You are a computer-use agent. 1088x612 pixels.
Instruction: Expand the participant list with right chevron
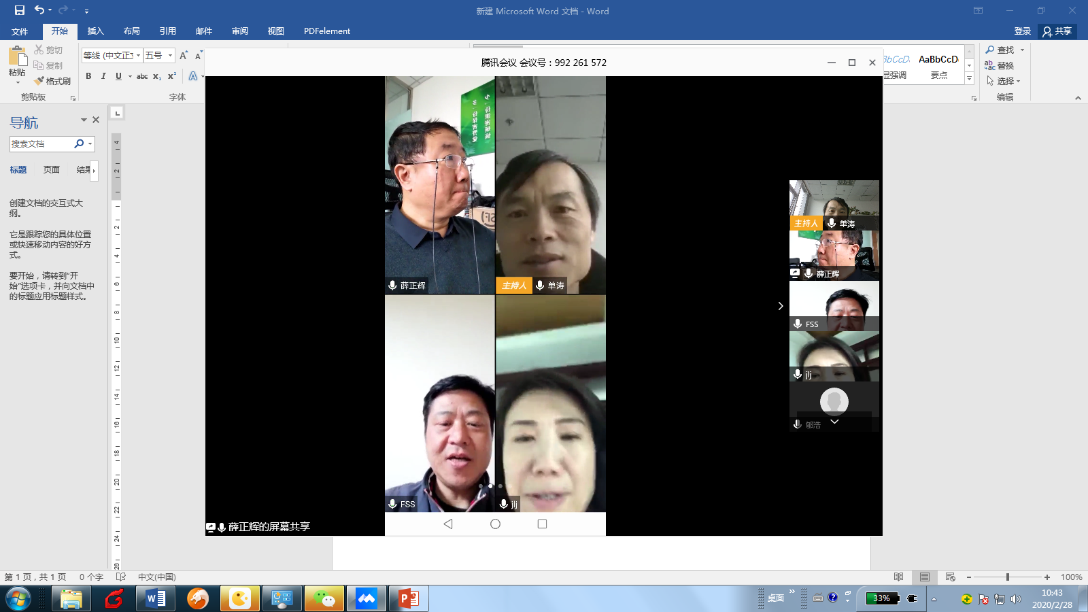tap(780, 306)
